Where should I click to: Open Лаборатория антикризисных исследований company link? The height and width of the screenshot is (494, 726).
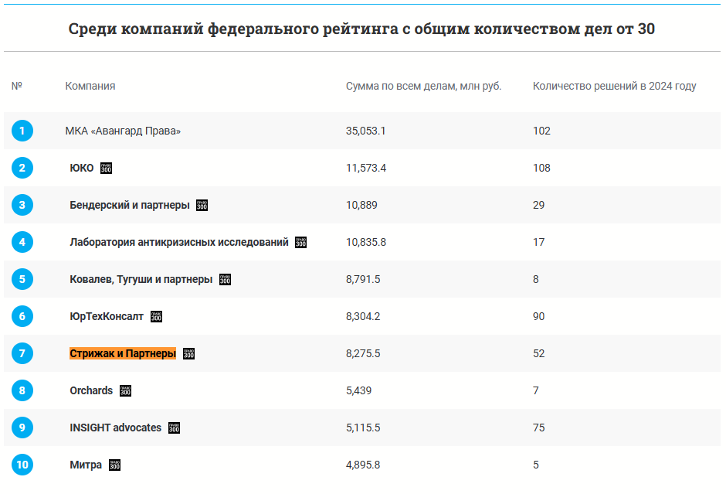(179, 242)
